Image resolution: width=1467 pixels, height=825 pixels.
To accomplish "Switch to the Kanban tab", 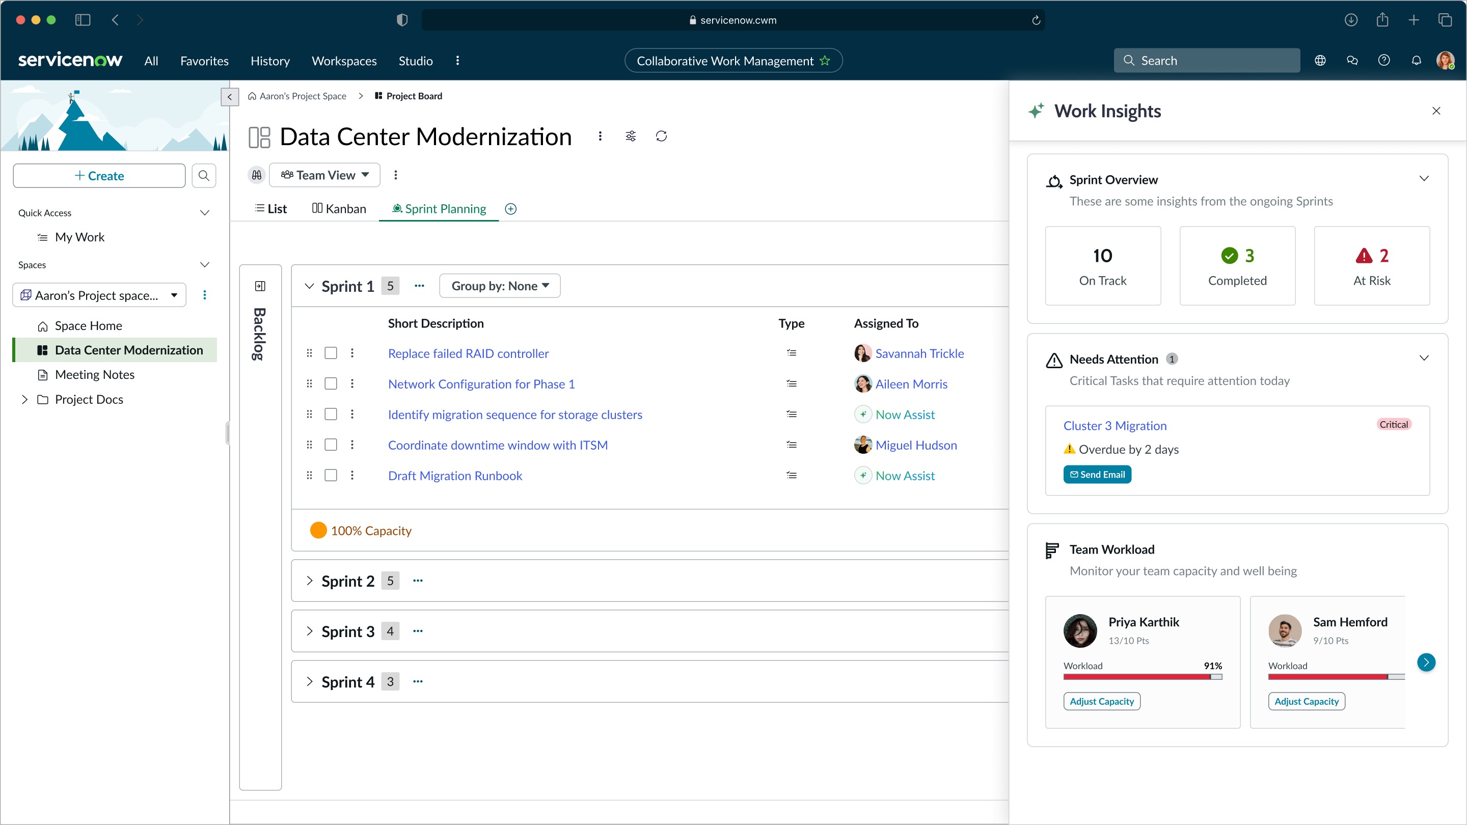I will [339, 209].
